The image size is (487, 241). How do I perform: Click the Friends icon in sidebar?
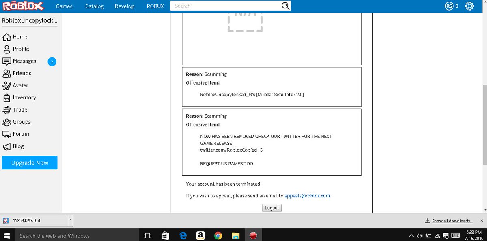6,73
